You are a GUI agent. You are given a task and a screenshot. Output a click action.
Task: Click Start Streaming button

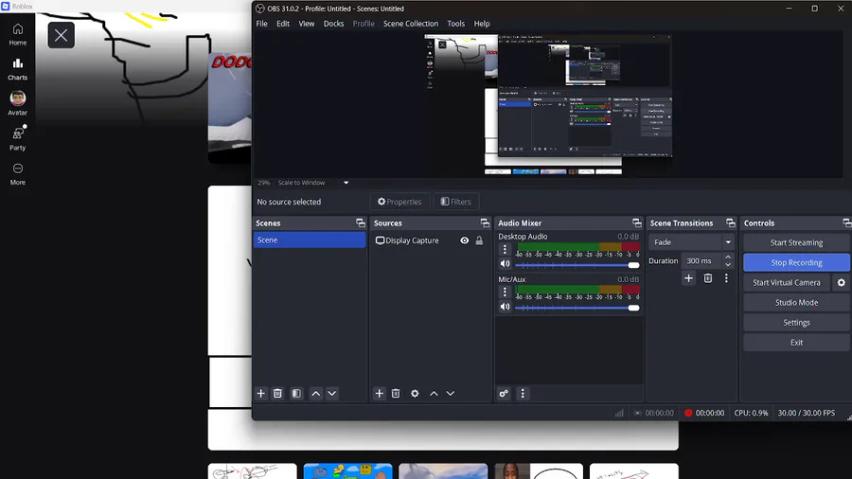click(x=796, y=242)
